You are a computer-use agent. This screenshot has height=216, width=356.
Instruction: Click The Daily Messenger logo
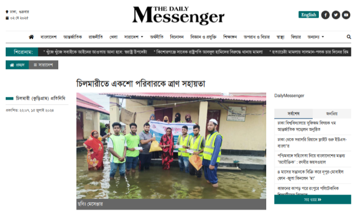pos(178,15)
